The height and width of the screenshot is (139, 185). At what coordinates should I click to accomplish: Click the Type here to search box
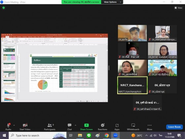pyautogui.click(x=38, y=135)
